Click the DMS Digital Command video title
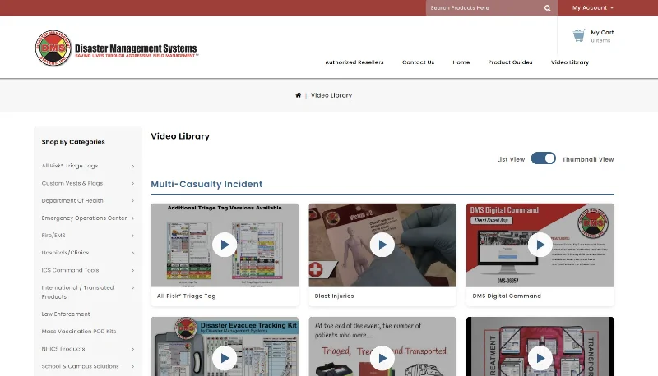 [507, 296]
